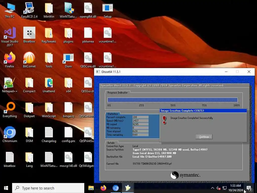Minimize the Ghost64 window
Screen dimensions: 257x193
pyautogui.click(x=226, y=72)
